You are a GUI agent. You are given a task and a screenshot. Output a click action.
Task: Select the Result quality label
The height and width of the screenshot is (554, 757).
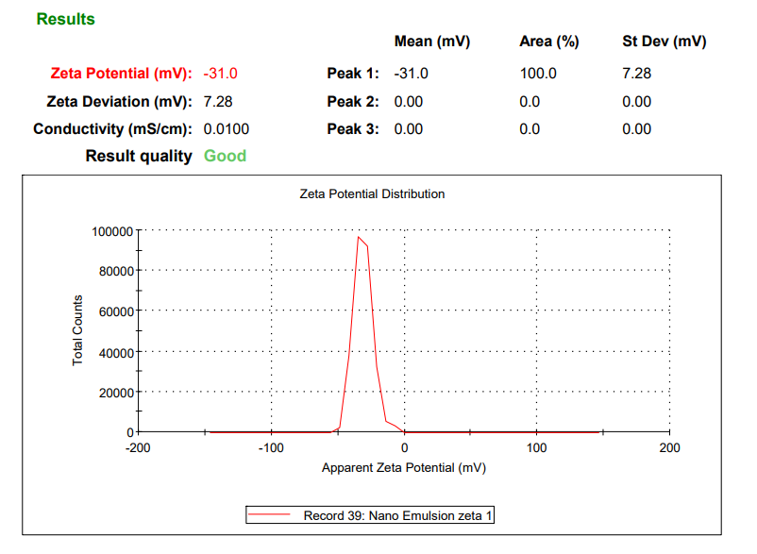tap(139, 156)
